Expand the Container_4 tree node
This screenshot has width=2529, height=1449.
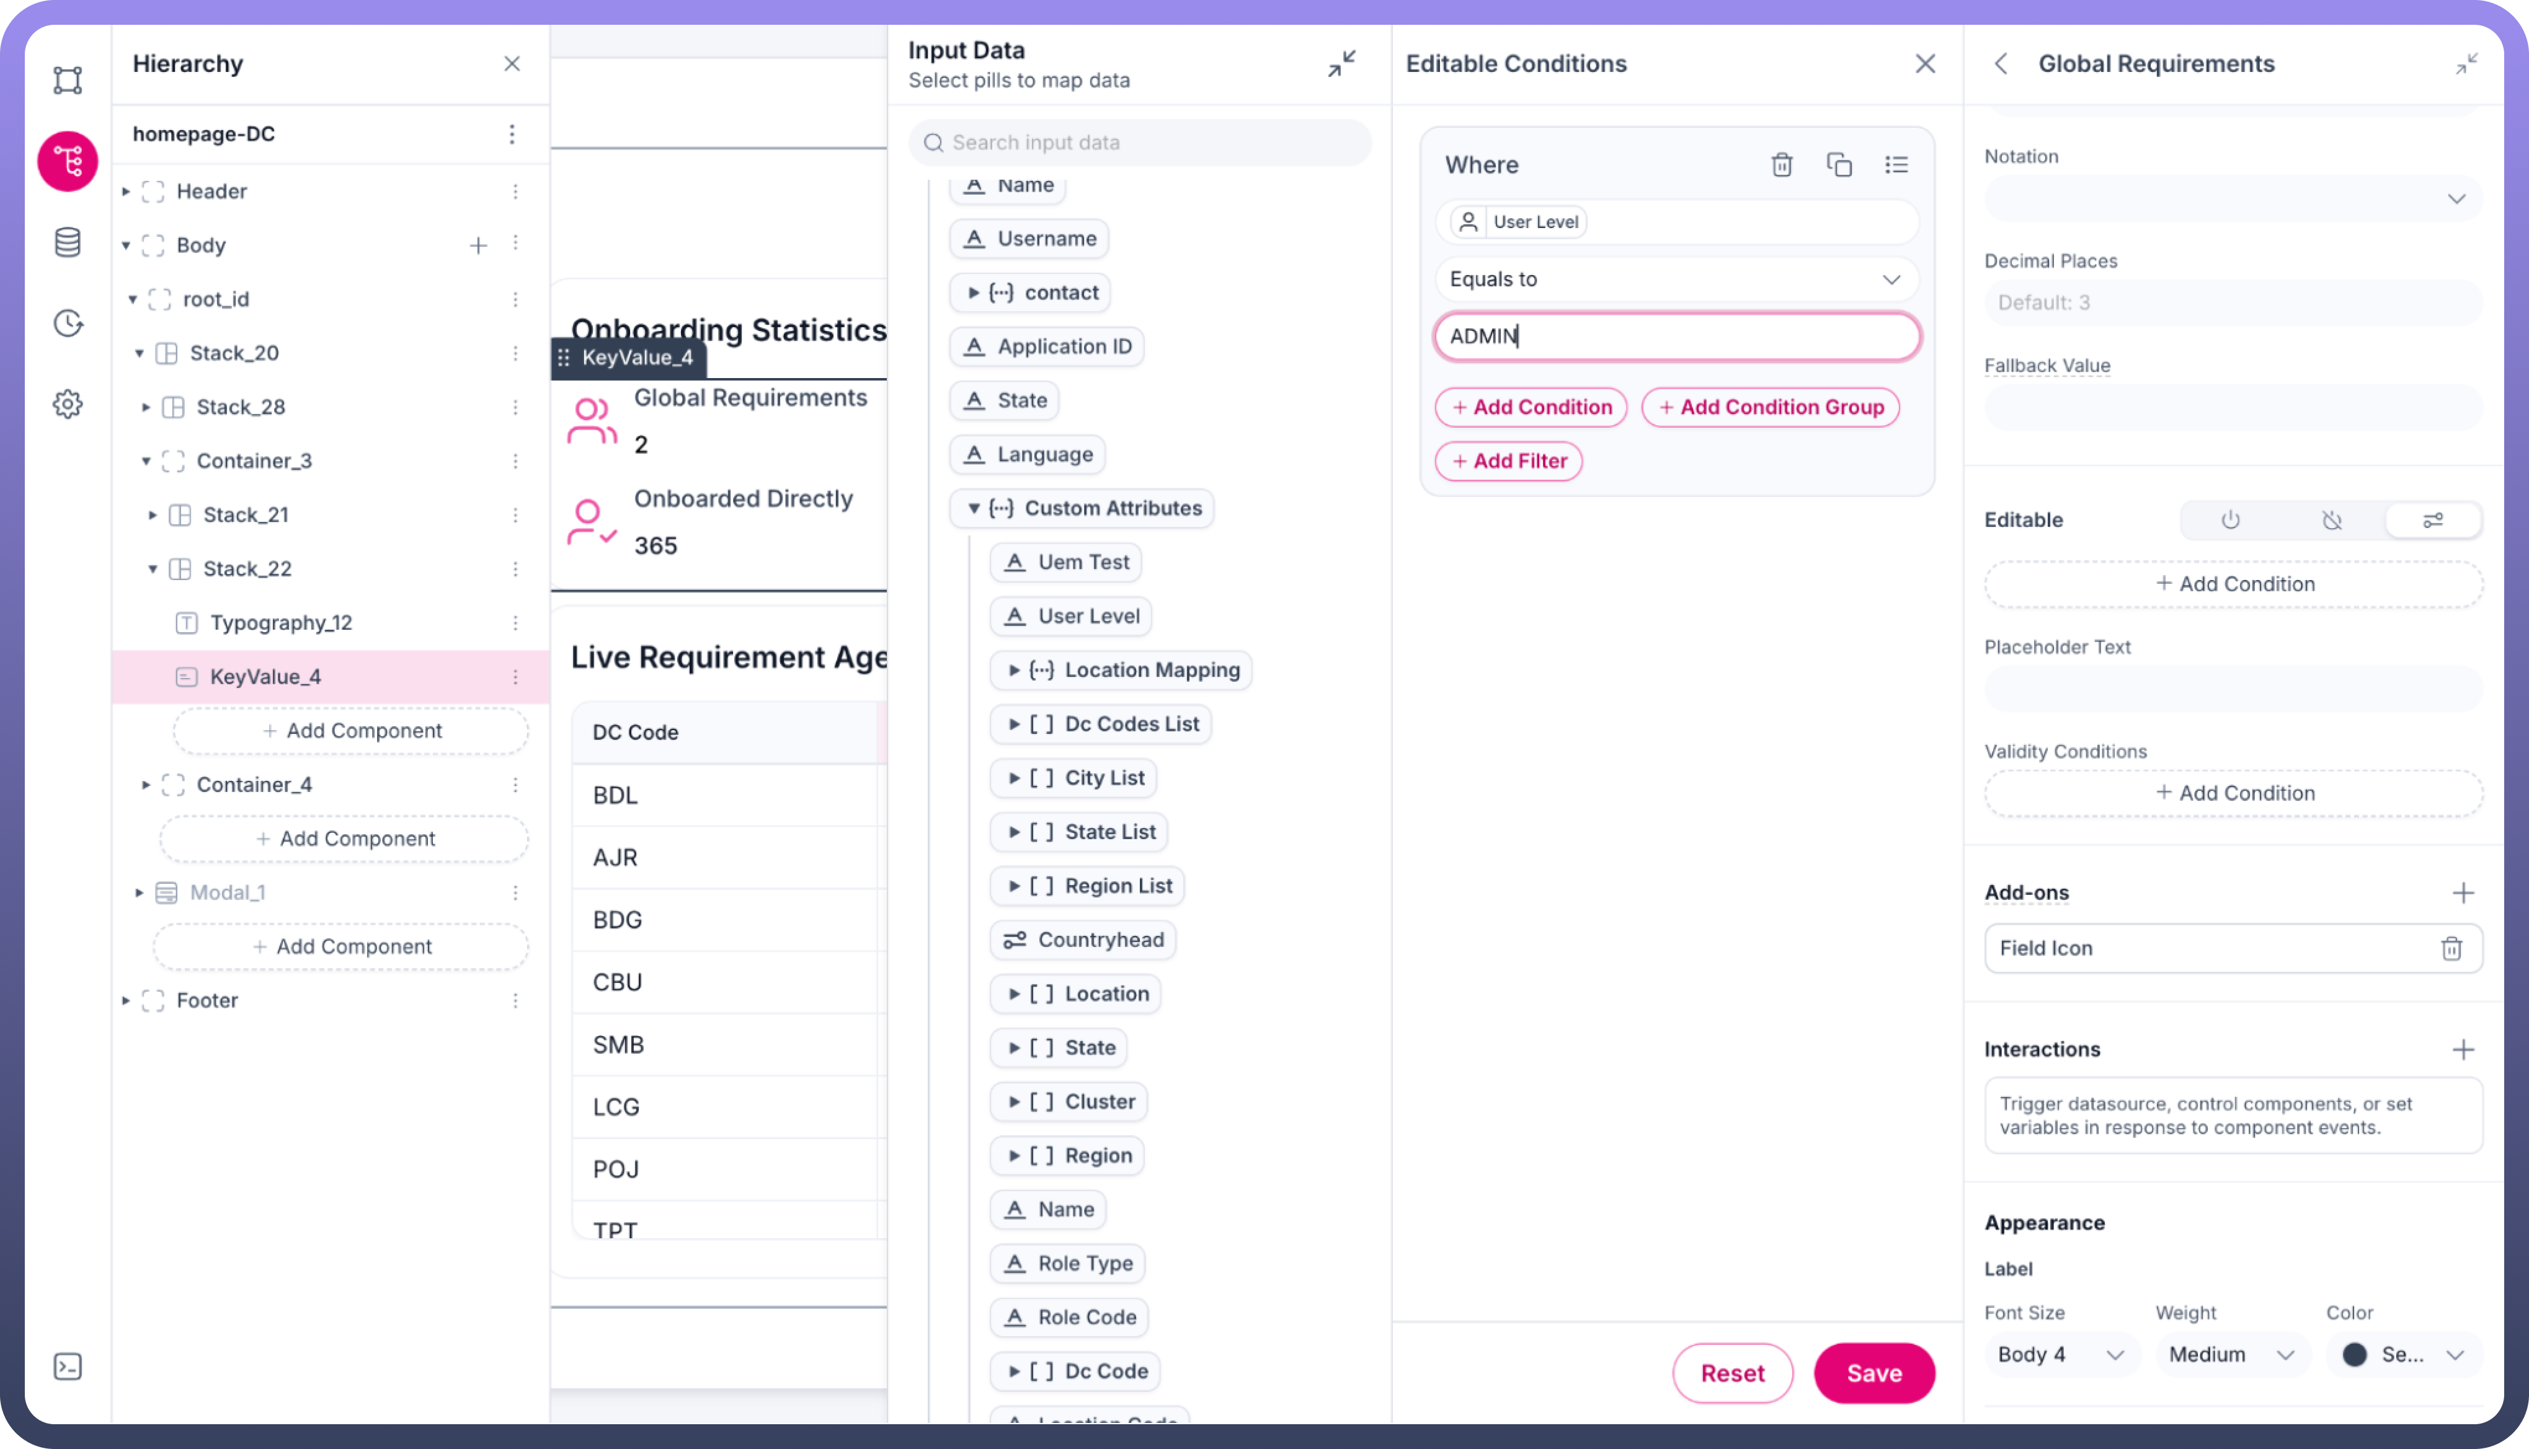point(145,785)
